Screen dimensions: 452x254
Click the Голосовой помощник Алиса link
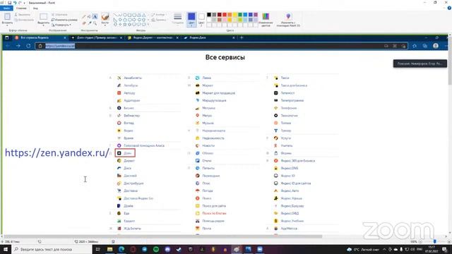(x=144, y=146)
